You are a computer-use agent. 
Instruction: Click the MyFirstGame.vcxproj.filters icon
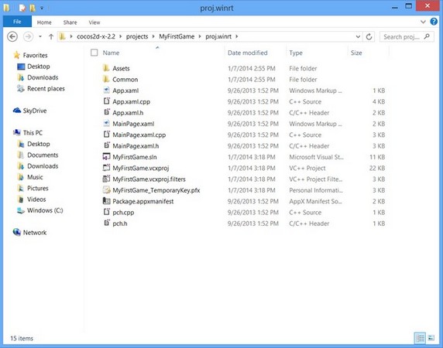pyautogui.click(x=106, y=179)
